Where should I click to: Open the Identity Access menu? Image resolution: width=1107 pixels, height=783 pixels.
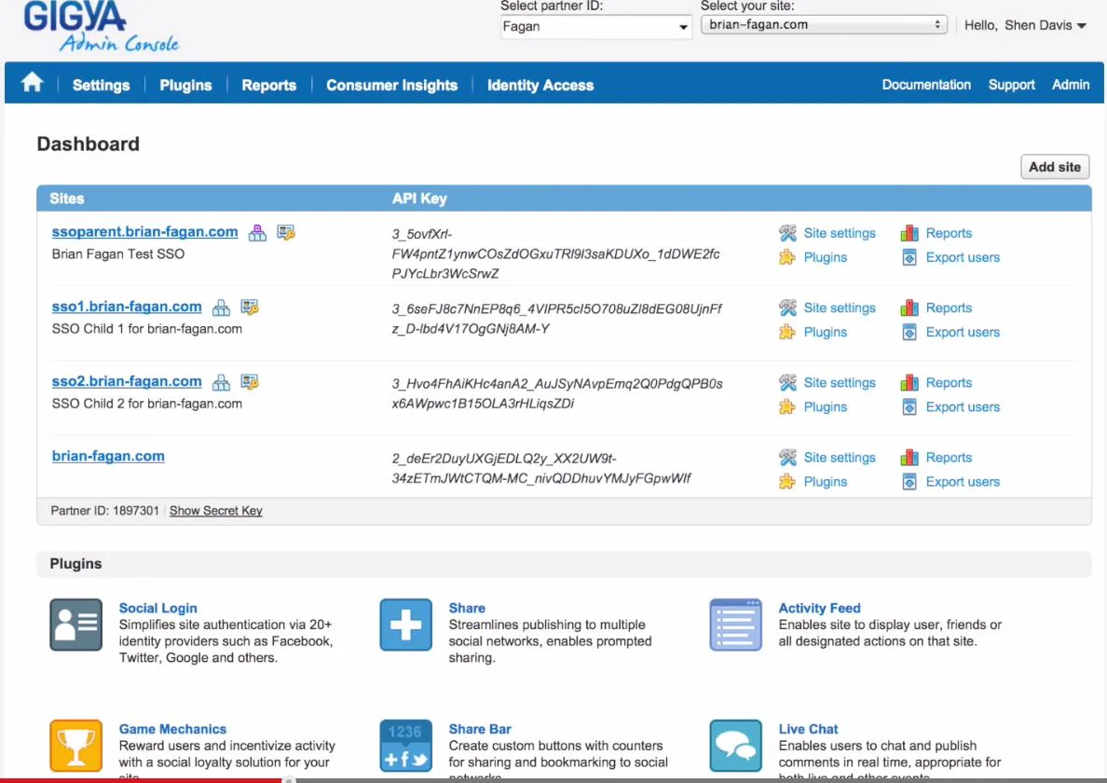point(540,85)
